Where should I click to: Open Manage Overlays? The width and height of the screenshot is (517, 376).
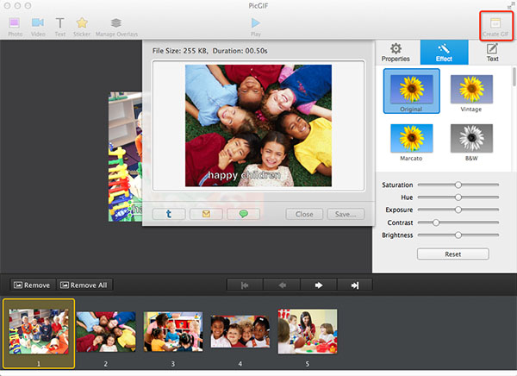115,23
